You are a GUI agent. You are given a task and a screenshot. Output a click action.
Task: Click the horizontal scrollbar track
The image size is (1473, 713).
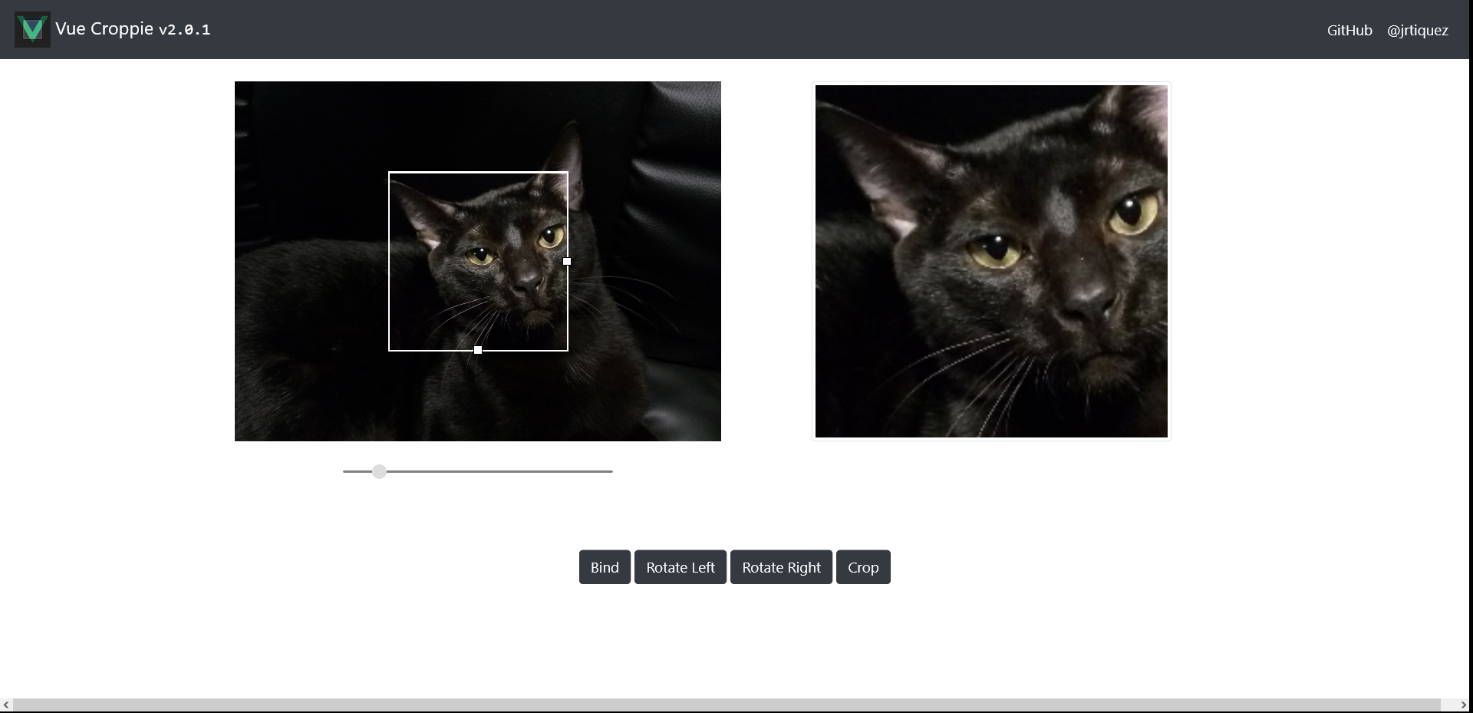[x=727, y=705]
